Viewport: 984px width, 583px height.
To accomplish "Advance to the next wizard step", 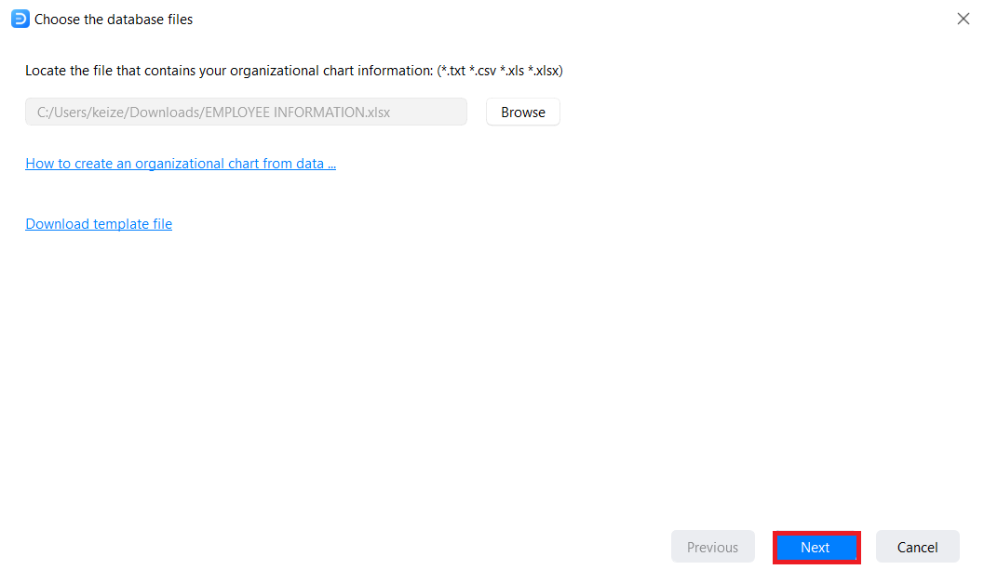I will (x=816, y=548).
